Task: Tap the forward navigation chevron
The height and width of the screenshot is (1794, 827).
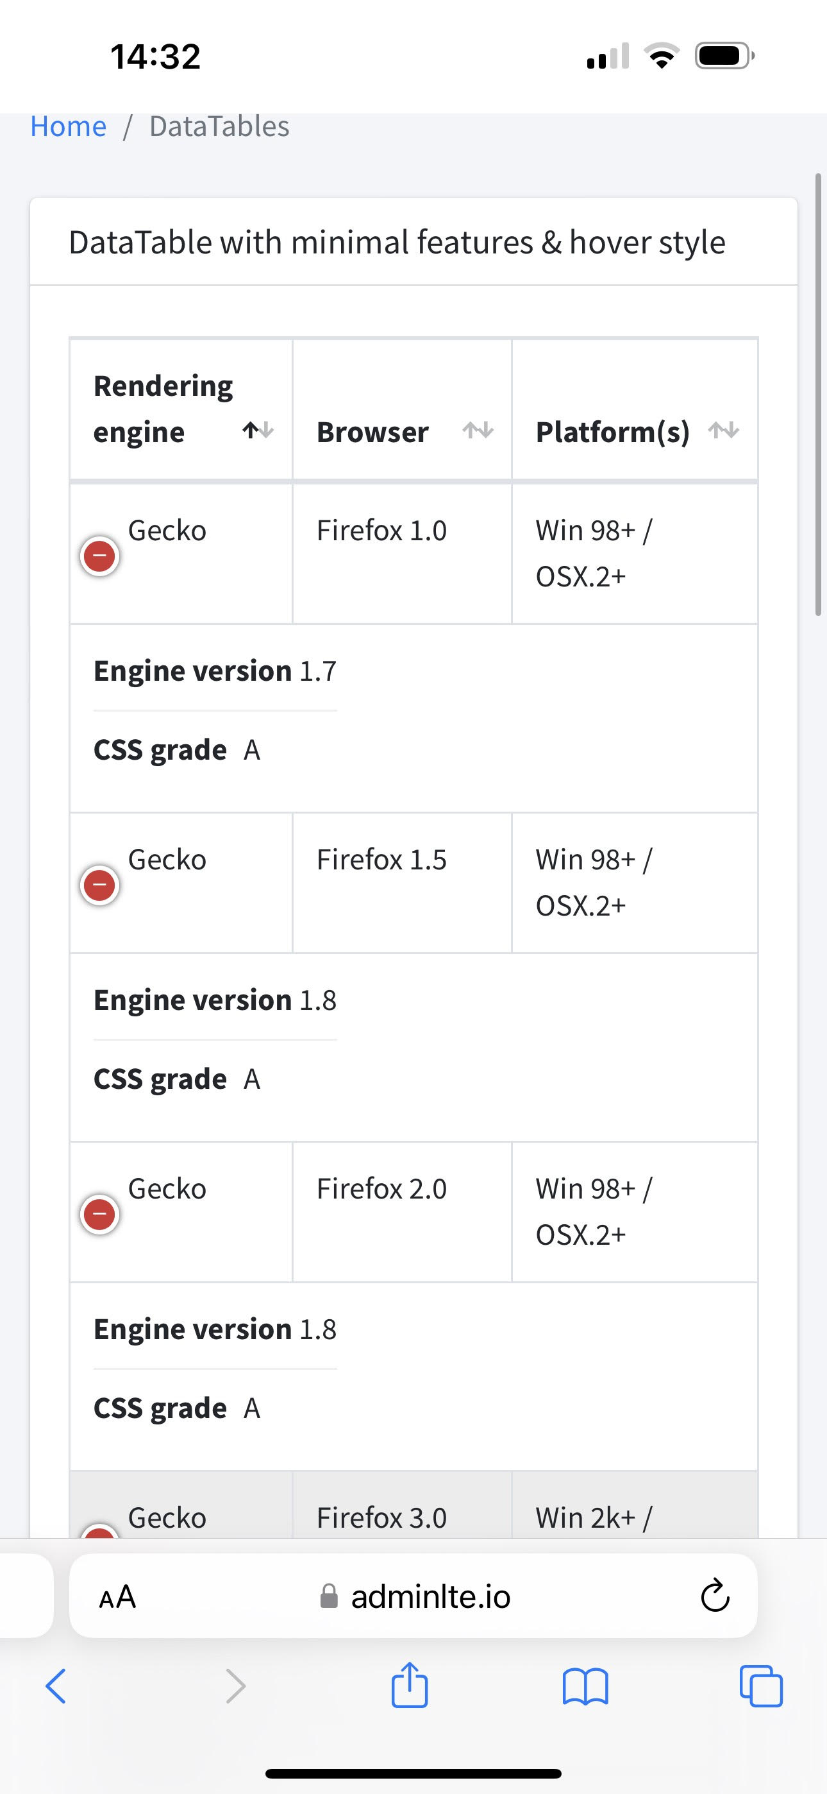Action: pos(235,1686)
